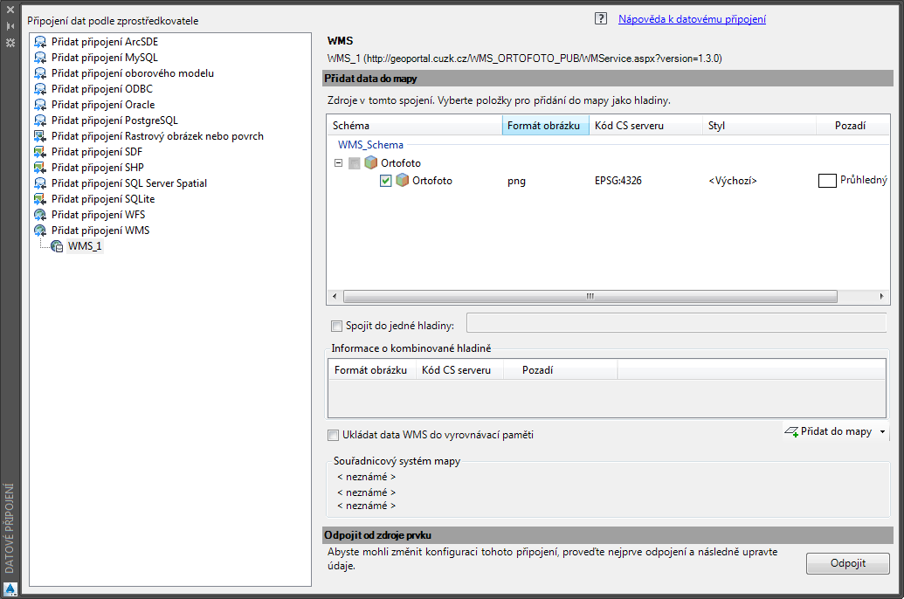Click the MySQL connection icon
This screenshot has height=599, width=904.
click(40, 58)
